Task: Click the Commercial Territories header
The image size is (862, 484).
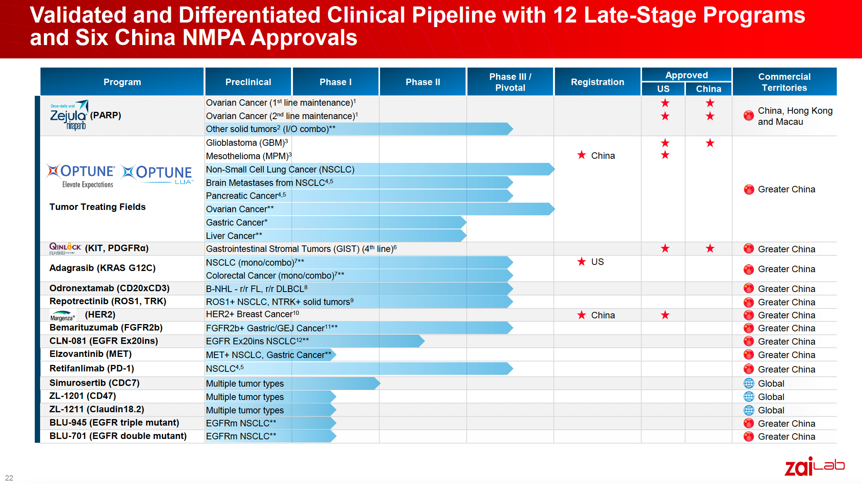Action: tap(784, 82)
